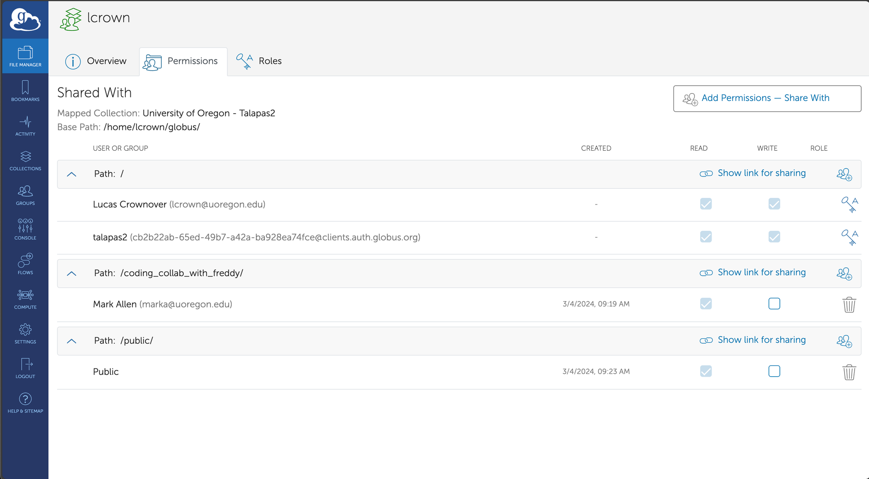Open Console in sidebar
Screen dimensions: 869x479
(x=25, y=230)
